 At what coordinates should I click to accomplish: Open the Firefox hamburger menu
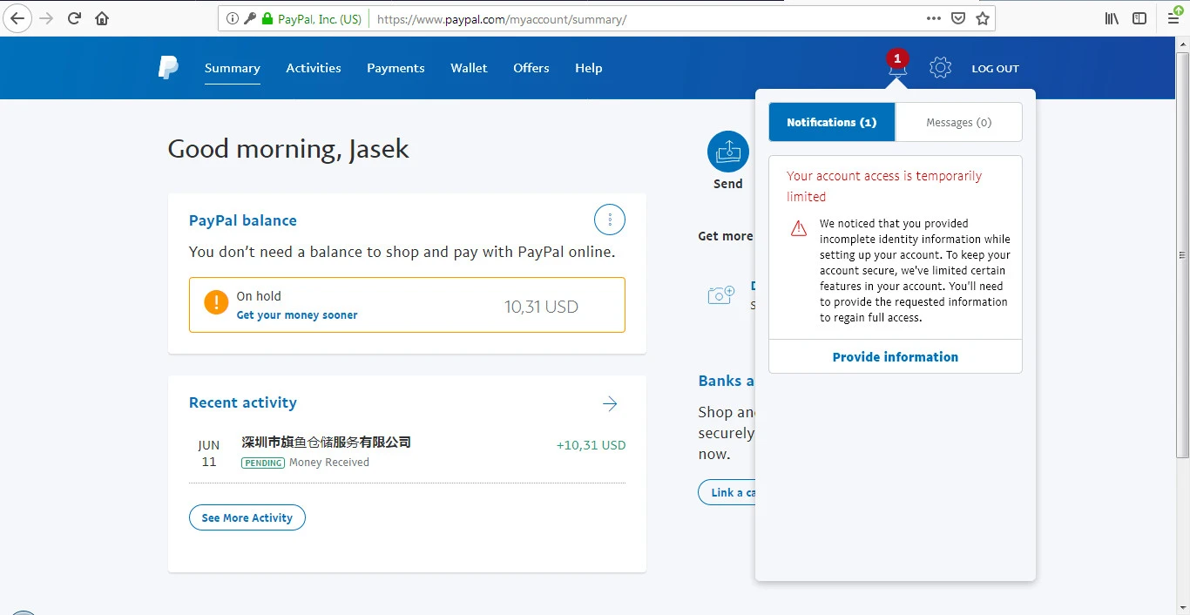click(x=1173, y=18)
